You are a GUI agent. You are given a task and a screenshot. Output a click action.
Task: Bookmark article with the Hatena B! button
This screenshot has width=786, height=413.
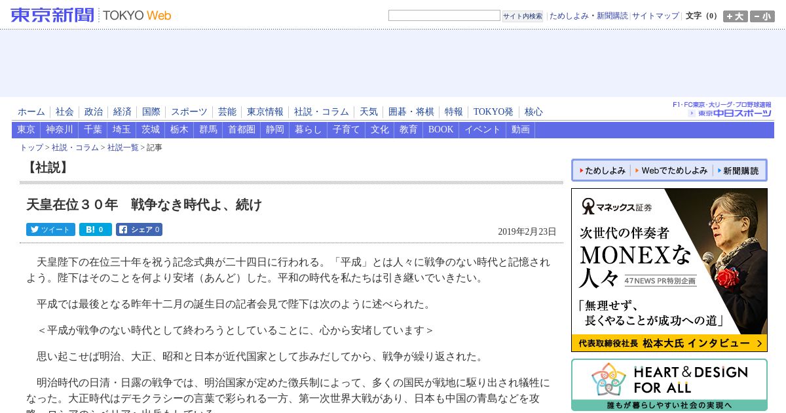96,229
